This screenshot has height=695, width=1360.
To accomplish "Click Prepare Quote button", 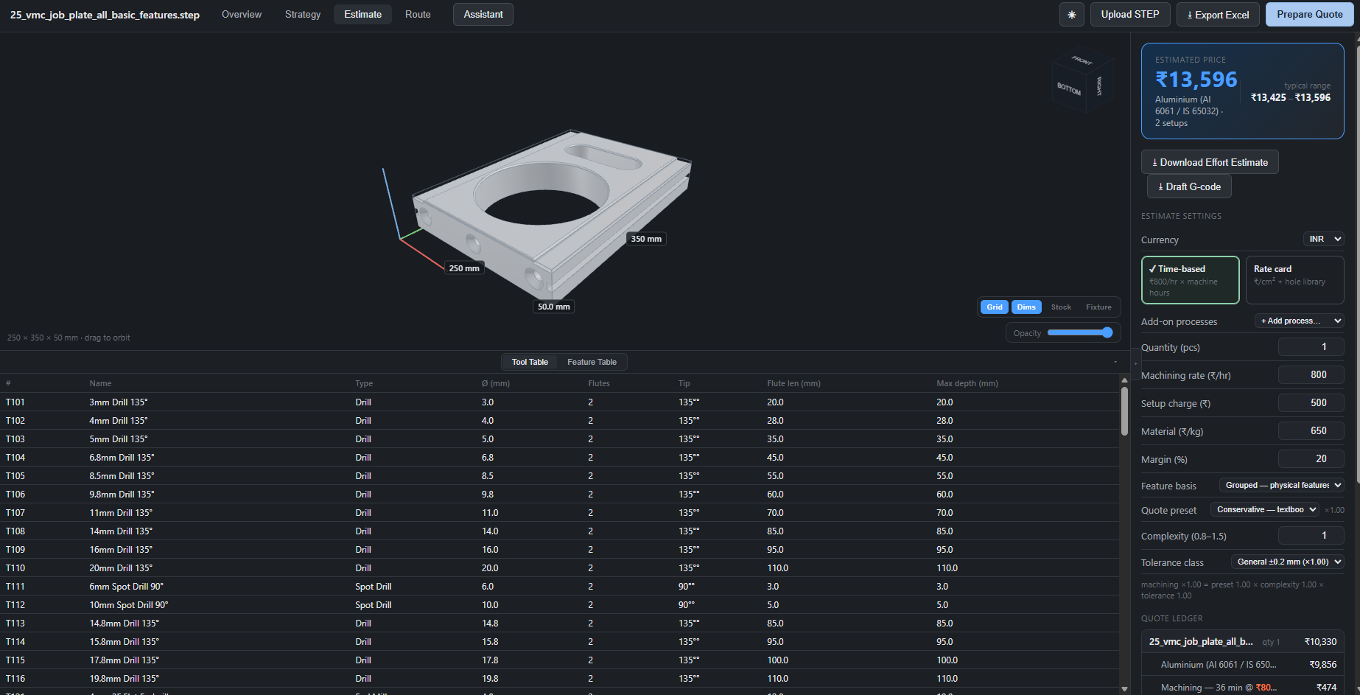I will coord(1309,15).
